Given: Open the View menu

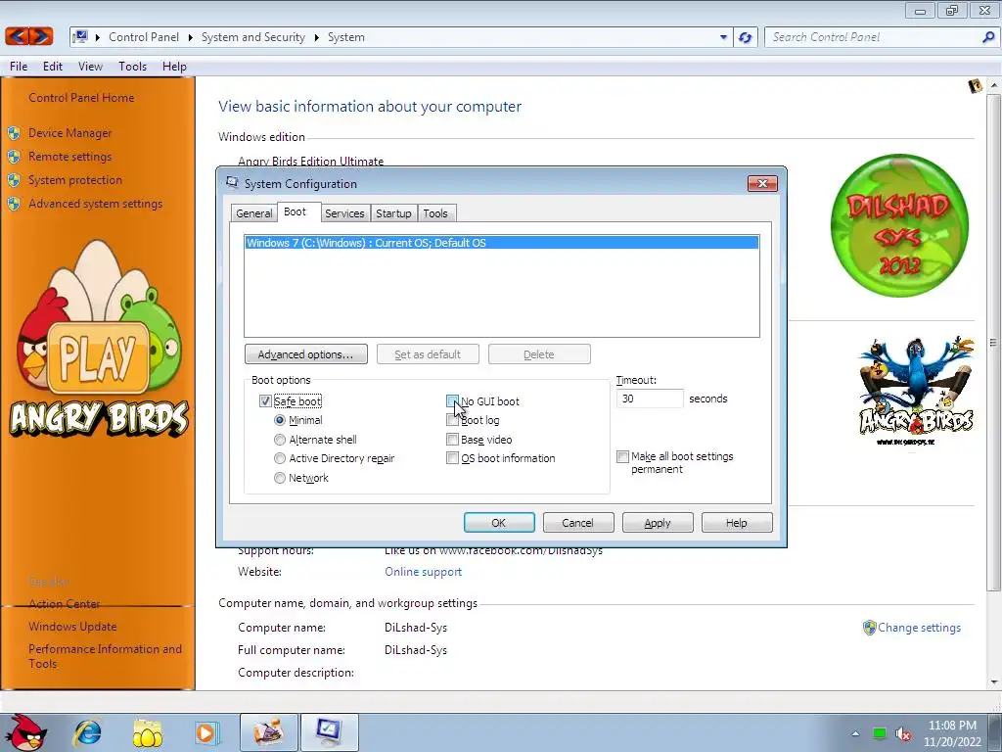Looking at the screenshot, I should [90, 67].
